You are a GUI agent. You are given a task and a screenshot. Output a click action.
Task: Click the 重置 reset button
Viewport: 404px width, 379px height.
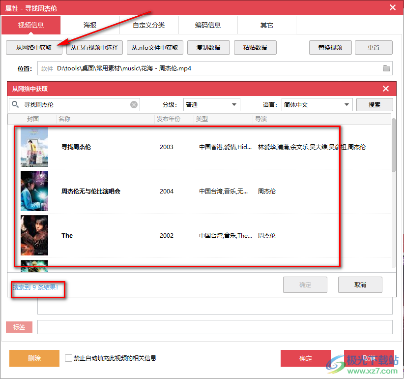pyautogui.click(x=374, y=47)
